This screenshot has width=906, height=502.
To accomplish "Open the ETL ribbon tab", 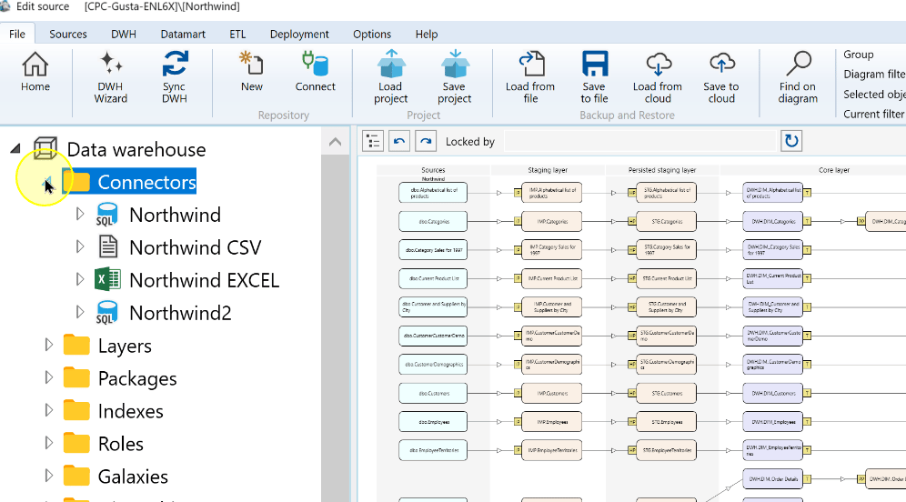I will point(237,34).
